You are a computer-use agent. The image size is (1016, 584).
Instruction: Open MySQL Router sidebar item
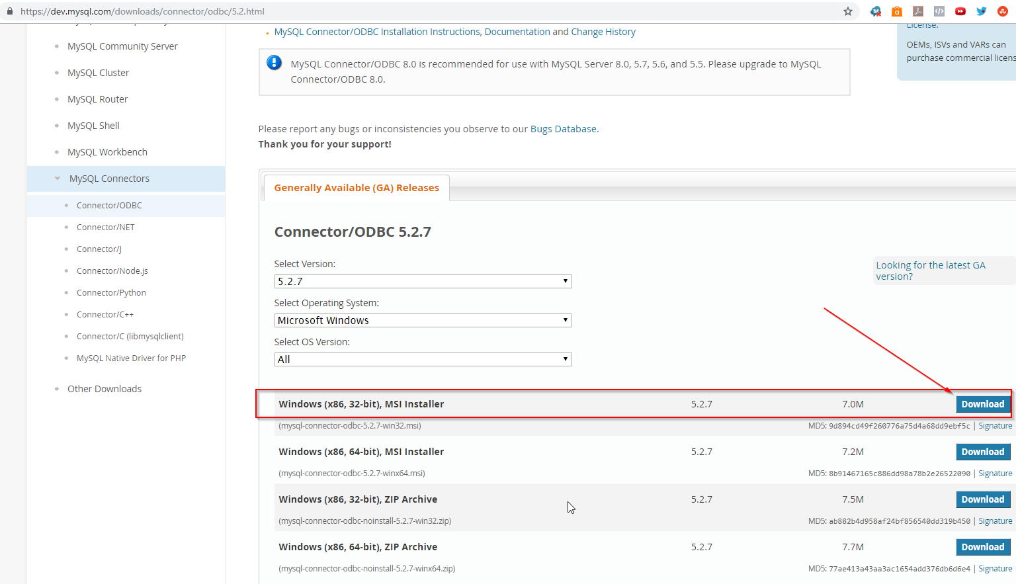click(x=98, y=99)
